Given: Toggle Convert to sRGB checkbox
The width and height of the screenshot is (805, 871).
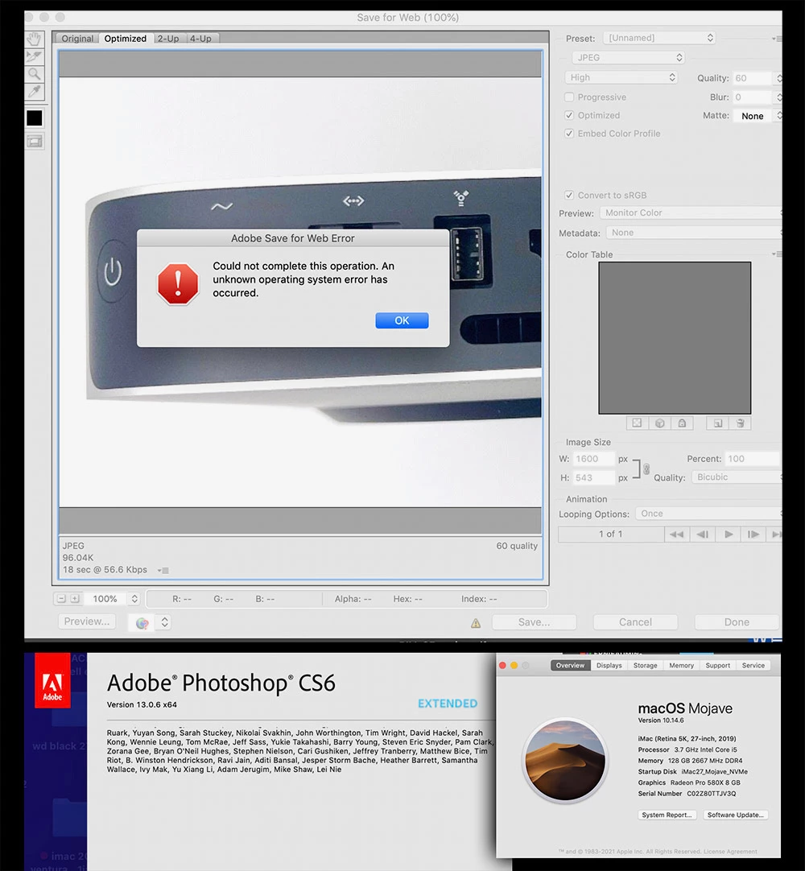Looking at the screenshot, I should [569, 195].
